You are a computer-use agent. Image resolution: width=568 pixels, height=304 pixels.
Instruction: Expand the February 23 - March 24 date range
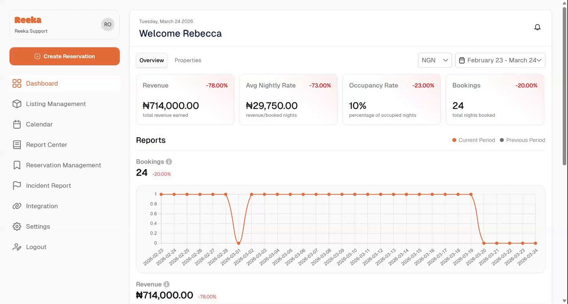click(500, 60)
